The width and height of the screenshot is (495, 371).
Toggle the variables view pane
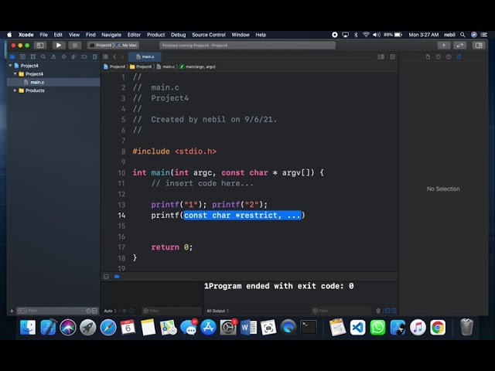point(387,311)
